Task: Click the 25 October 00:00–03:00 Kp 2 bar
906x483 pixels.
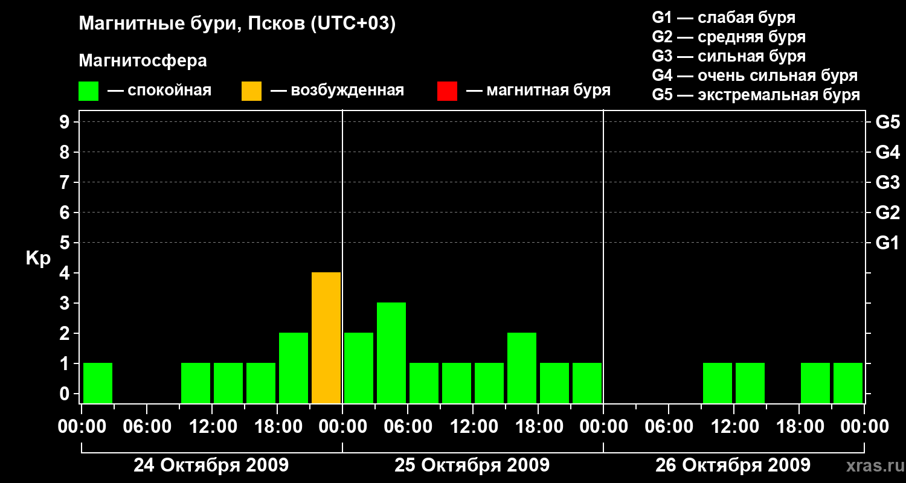Action: [x=359, y=368]
